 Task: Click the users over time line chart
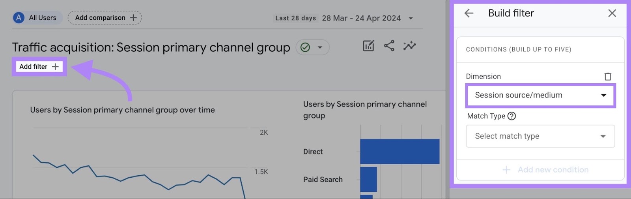tap(138, 170)
